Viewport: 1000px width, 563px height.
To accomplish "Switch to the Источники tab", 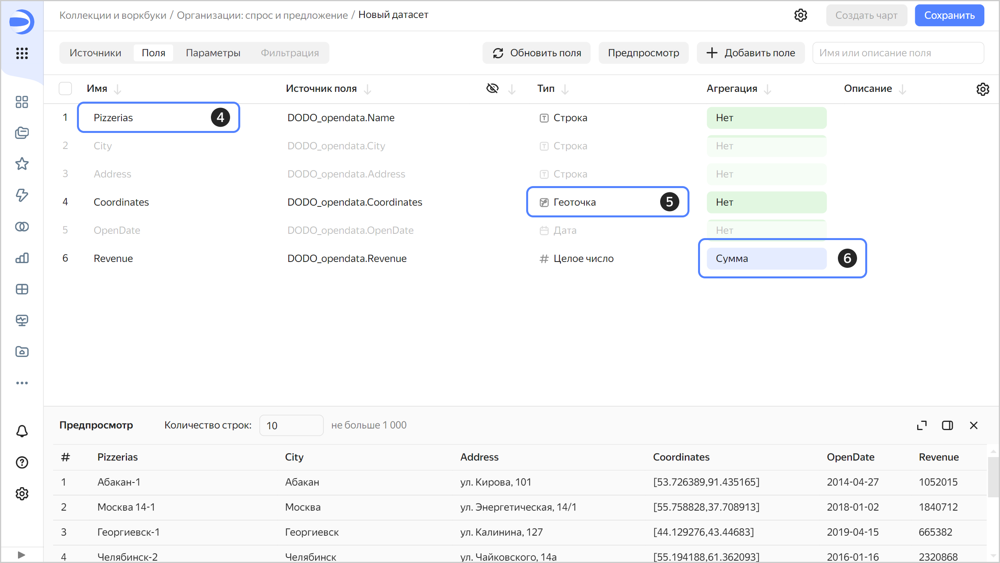I will click(x=95, y=53).
